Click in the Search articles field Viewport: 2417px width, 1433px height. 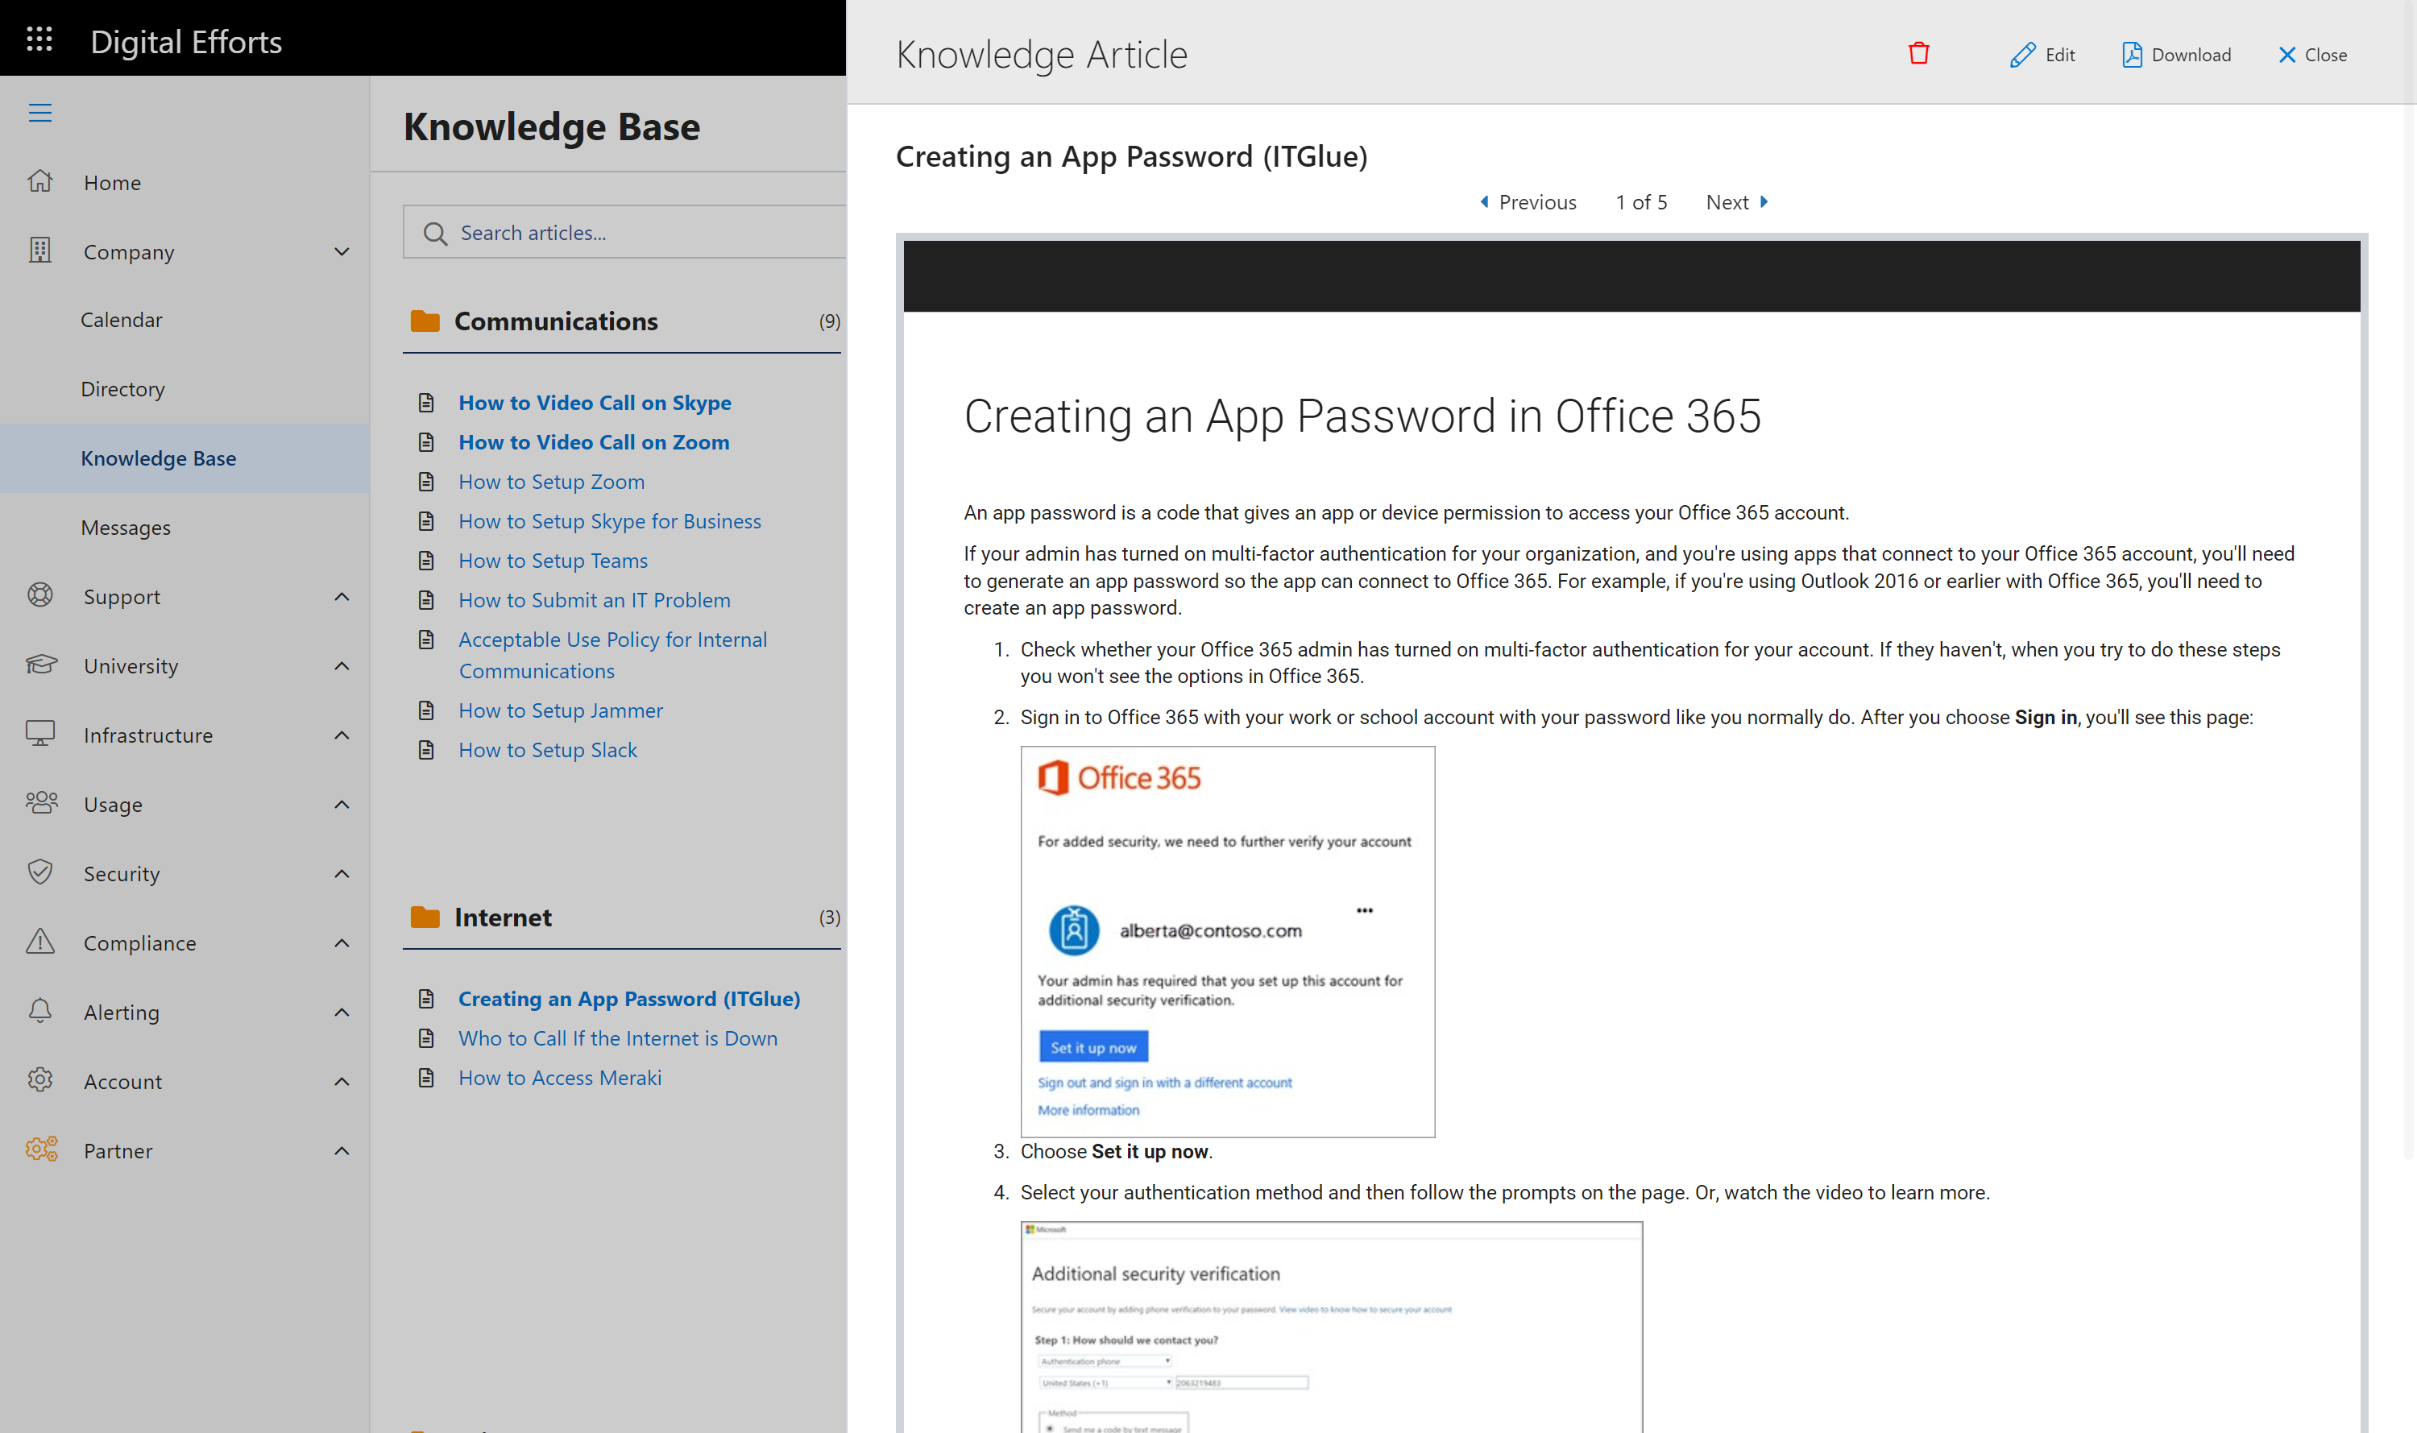(x=624, y=232)
